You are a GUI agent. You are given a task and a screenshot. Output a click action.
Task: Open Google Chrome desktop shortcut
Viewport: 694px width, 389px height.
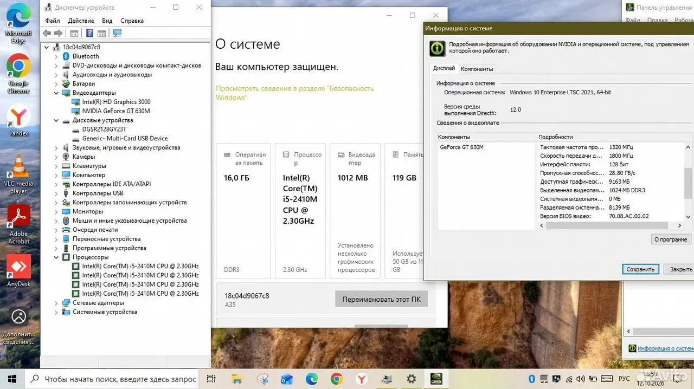tap(18, 74)
